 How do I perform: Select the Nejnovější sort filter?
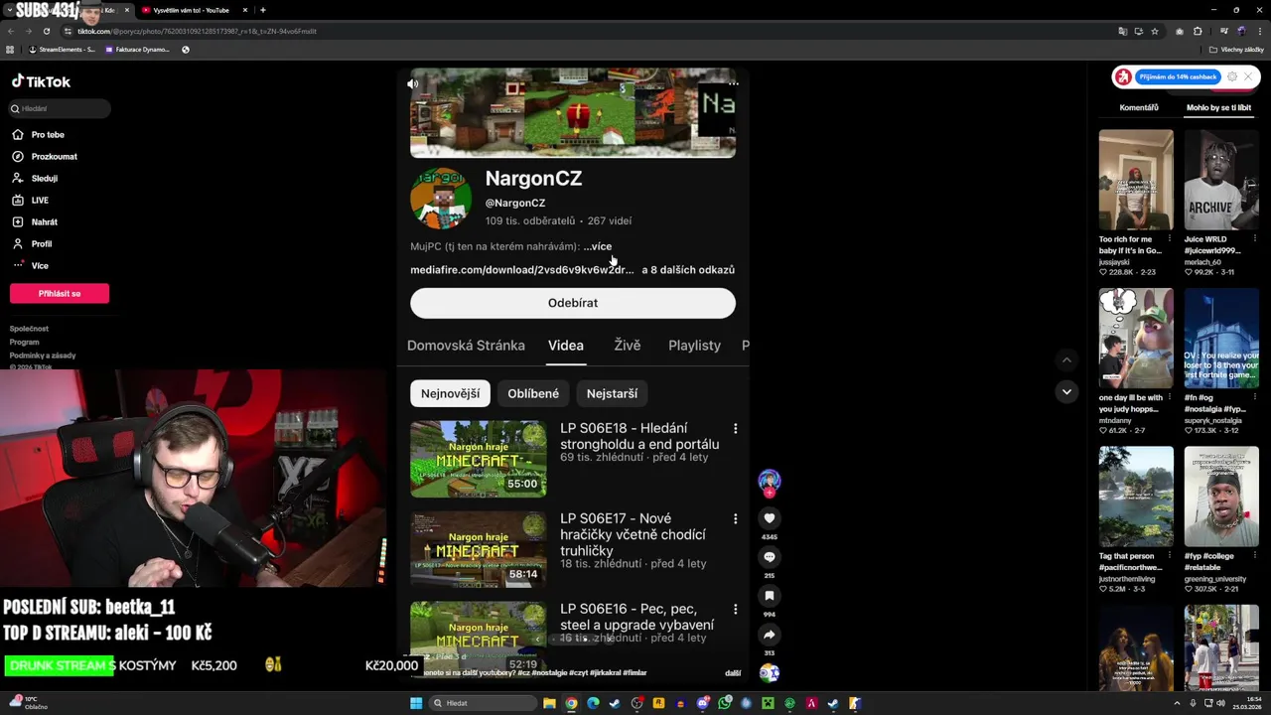450,393
